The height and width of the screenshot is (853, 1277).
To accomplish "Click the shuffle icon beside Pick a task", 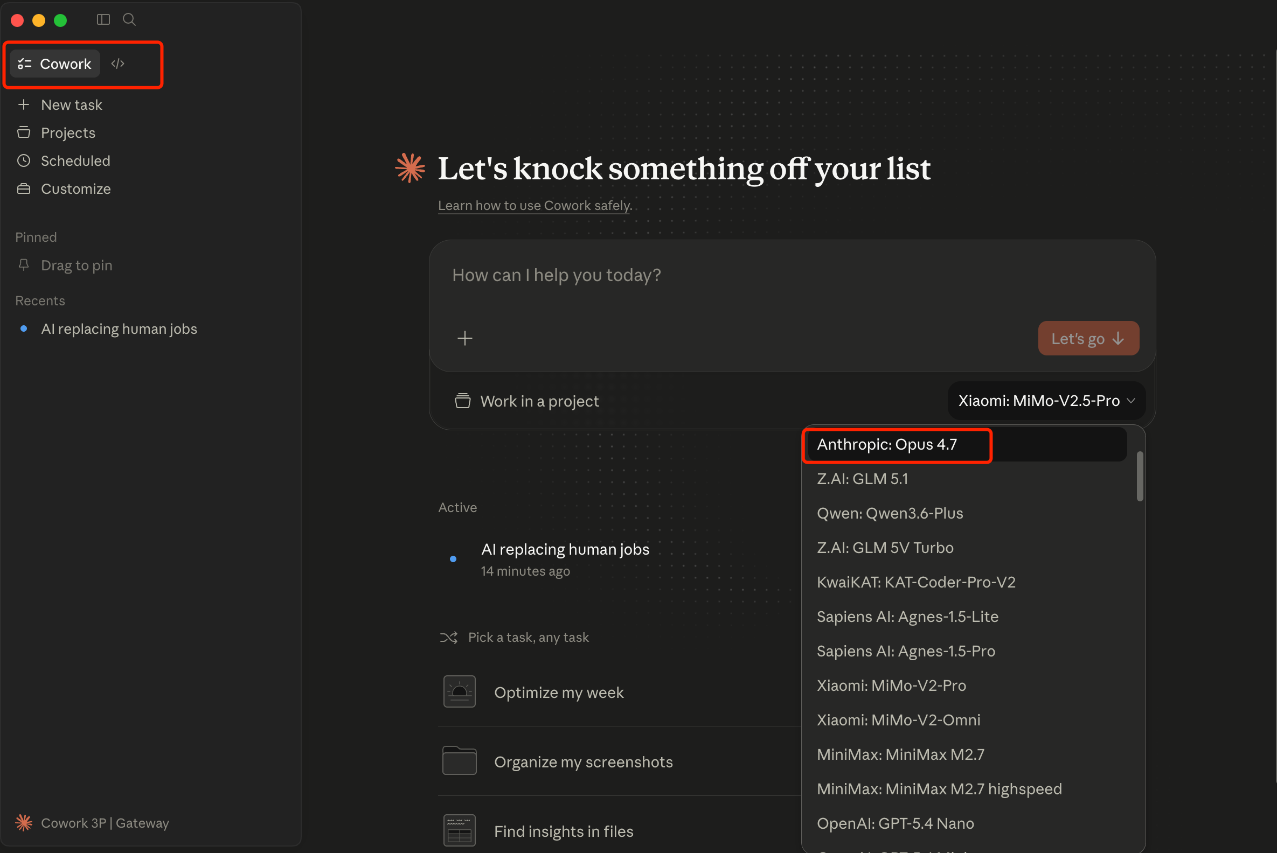I will pos(448,638).
